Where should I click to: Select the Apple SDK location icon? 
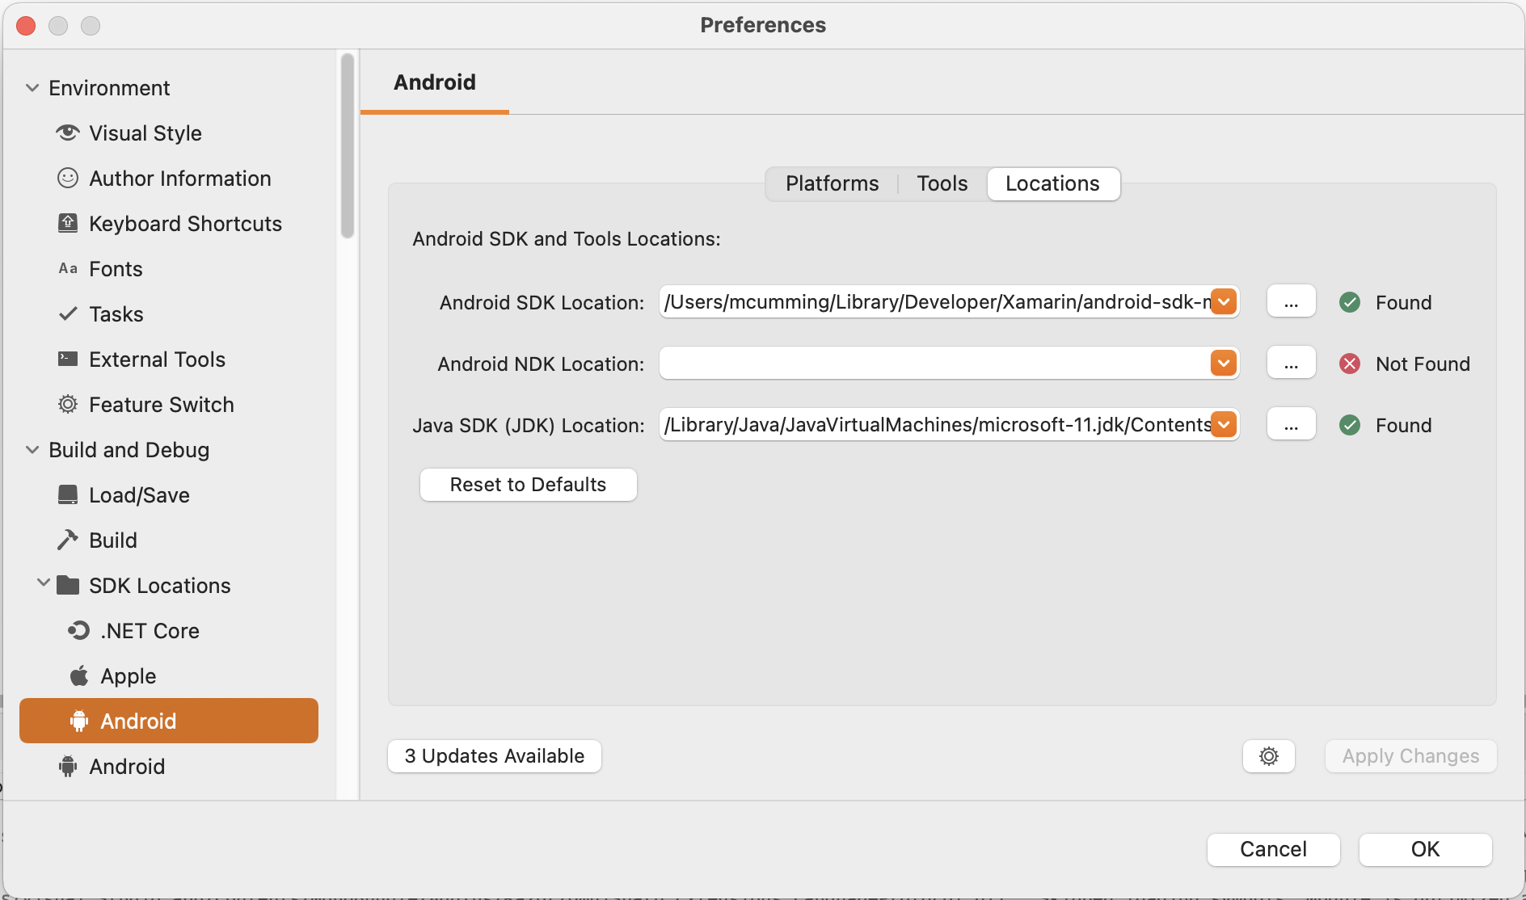[78, 675]
